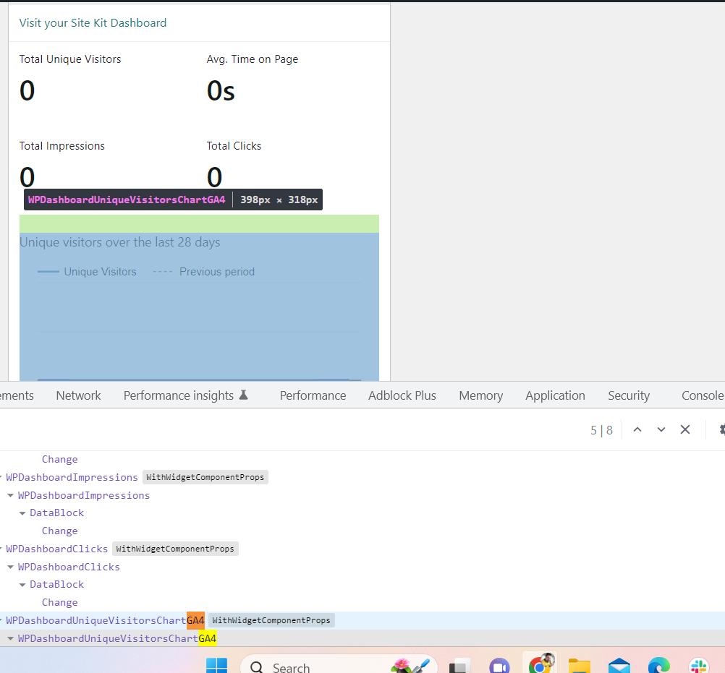Collapse the DataBlock under WPDashboardClicks
Viewport: 725px width, 673px height.
pyautogui.click(x=22, y=584)
